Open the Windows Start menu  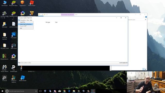coord(2,91)
